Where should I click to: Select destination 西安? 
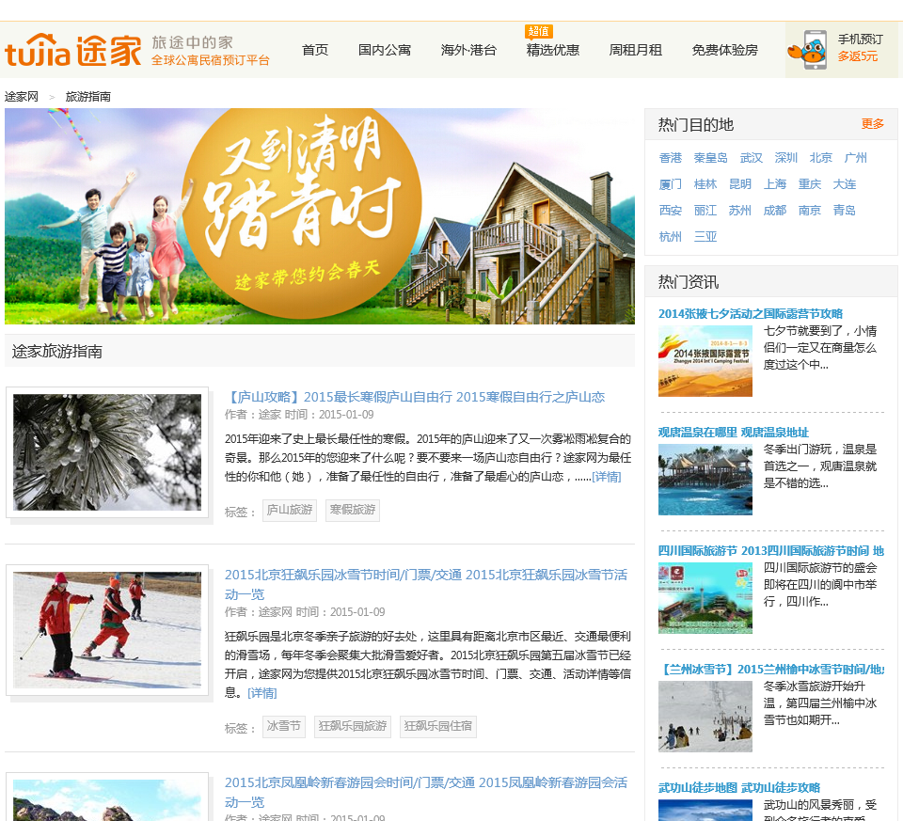(671, 210)
